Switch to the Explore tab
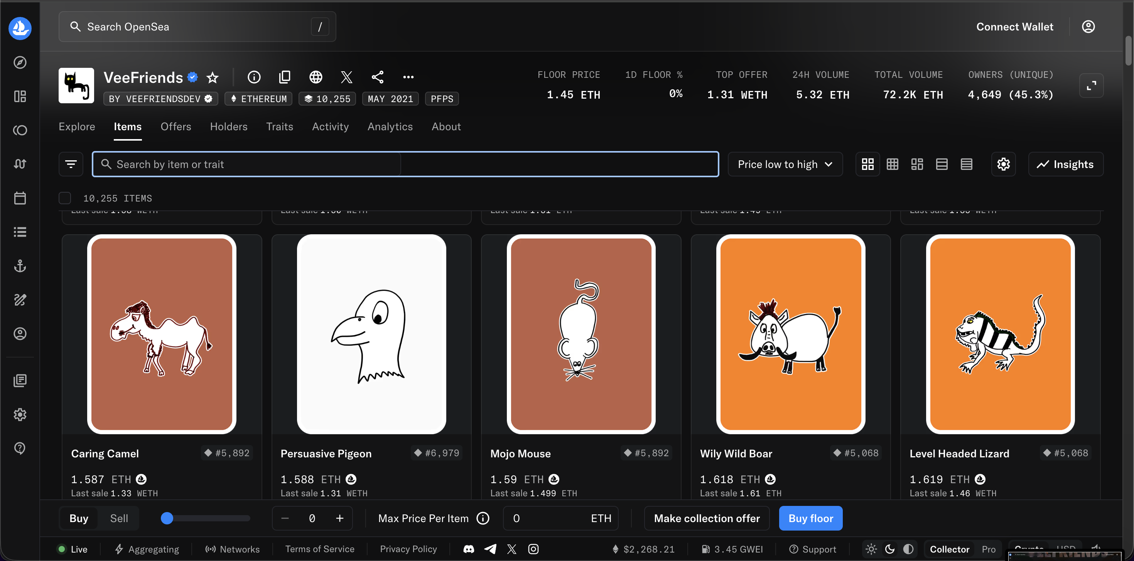This screenshot has height=561, width=1134. point(77,127)
